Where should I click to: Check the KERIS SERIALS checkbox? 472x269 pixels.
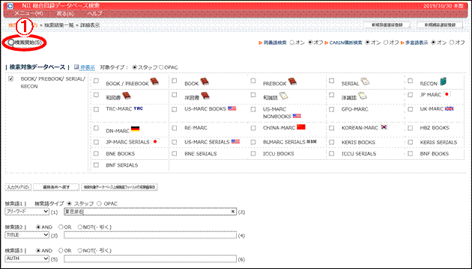pos(410,142)
